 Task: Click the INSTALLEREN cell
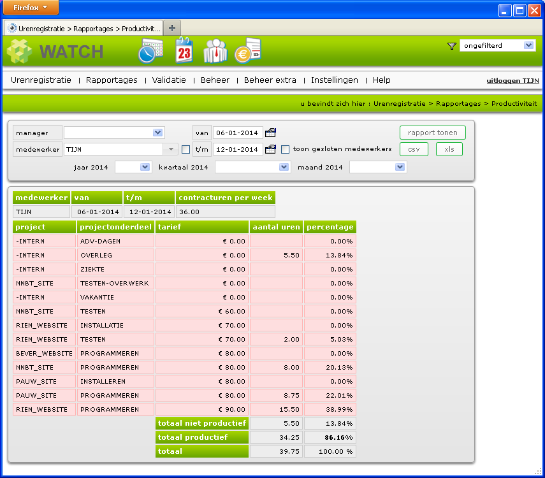pyautogui.click(x=115, y=381)
